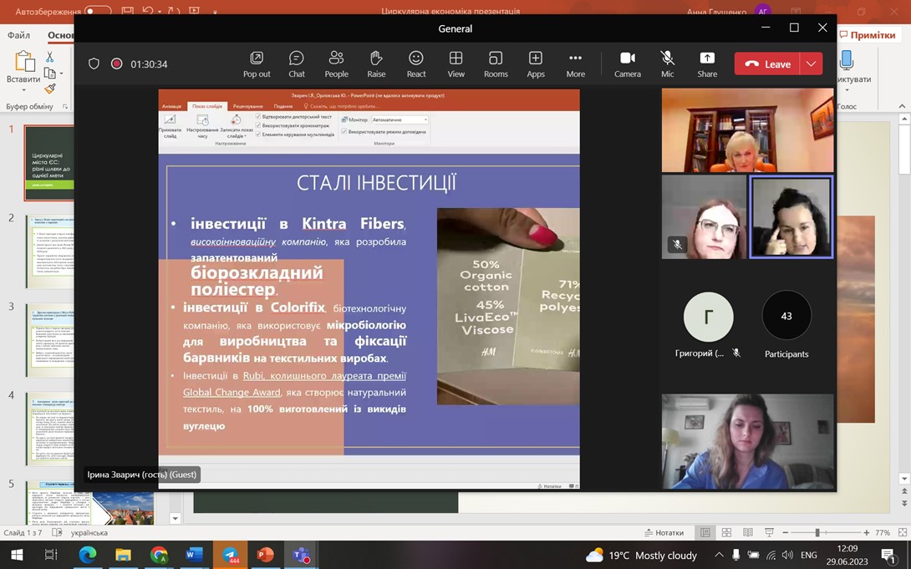Click the Нотатки button in status bar
Screen dimensions: 911x569
click(x=664, y=532)
